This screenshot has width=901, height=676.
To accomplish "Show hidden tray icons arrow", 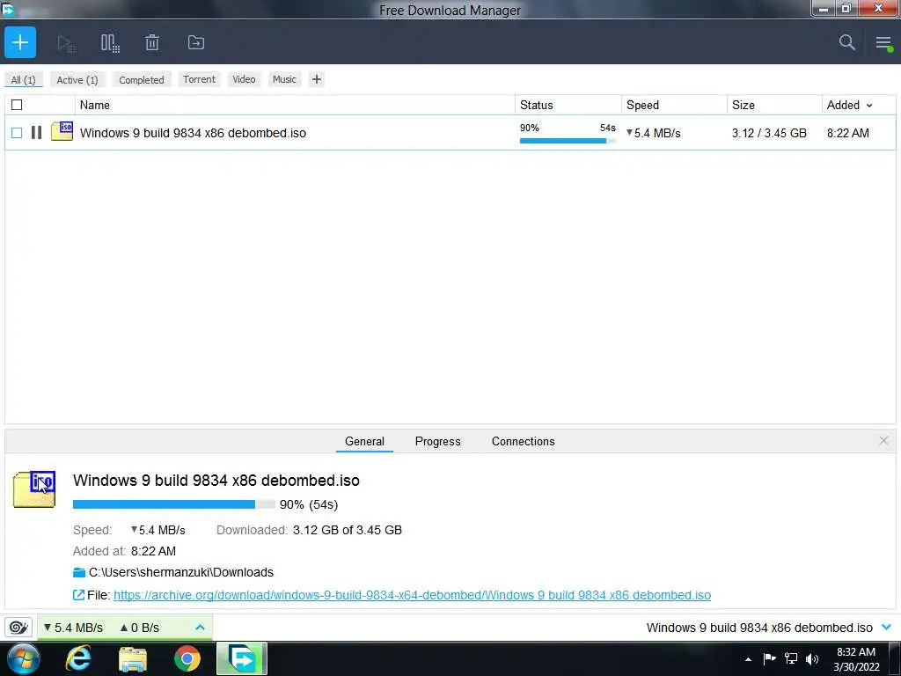I will click(748, 659).
